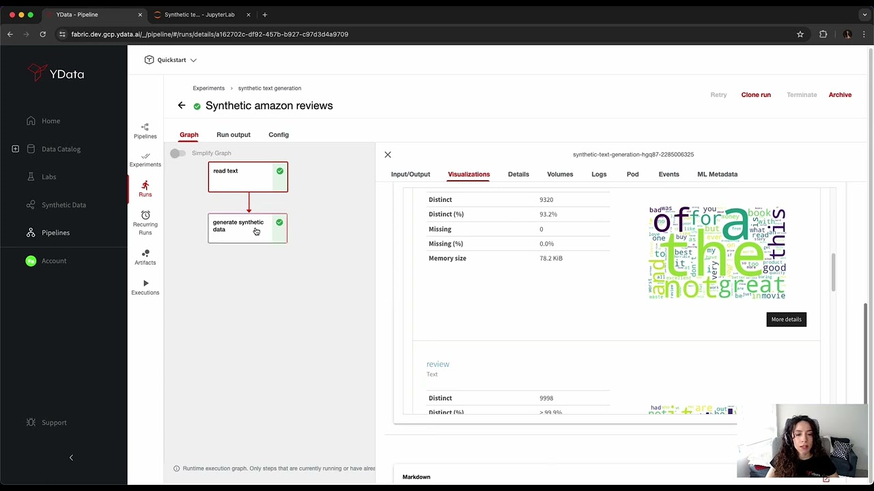
Task: Open the Experiments breadcrumb link
Action: pos(208,88)
